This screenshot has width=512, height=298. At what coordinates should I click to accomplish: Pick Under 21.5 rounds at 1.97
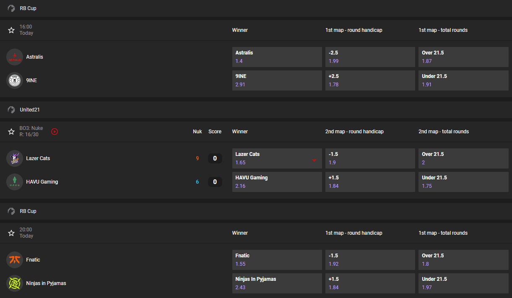(x=463, y=283)
